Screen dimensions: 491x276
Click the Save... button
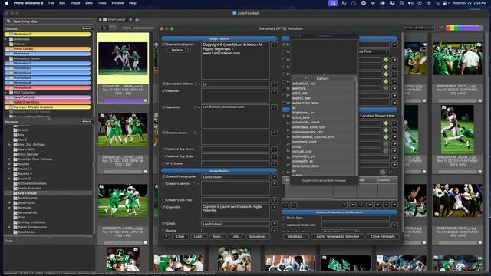click(218, 237)
